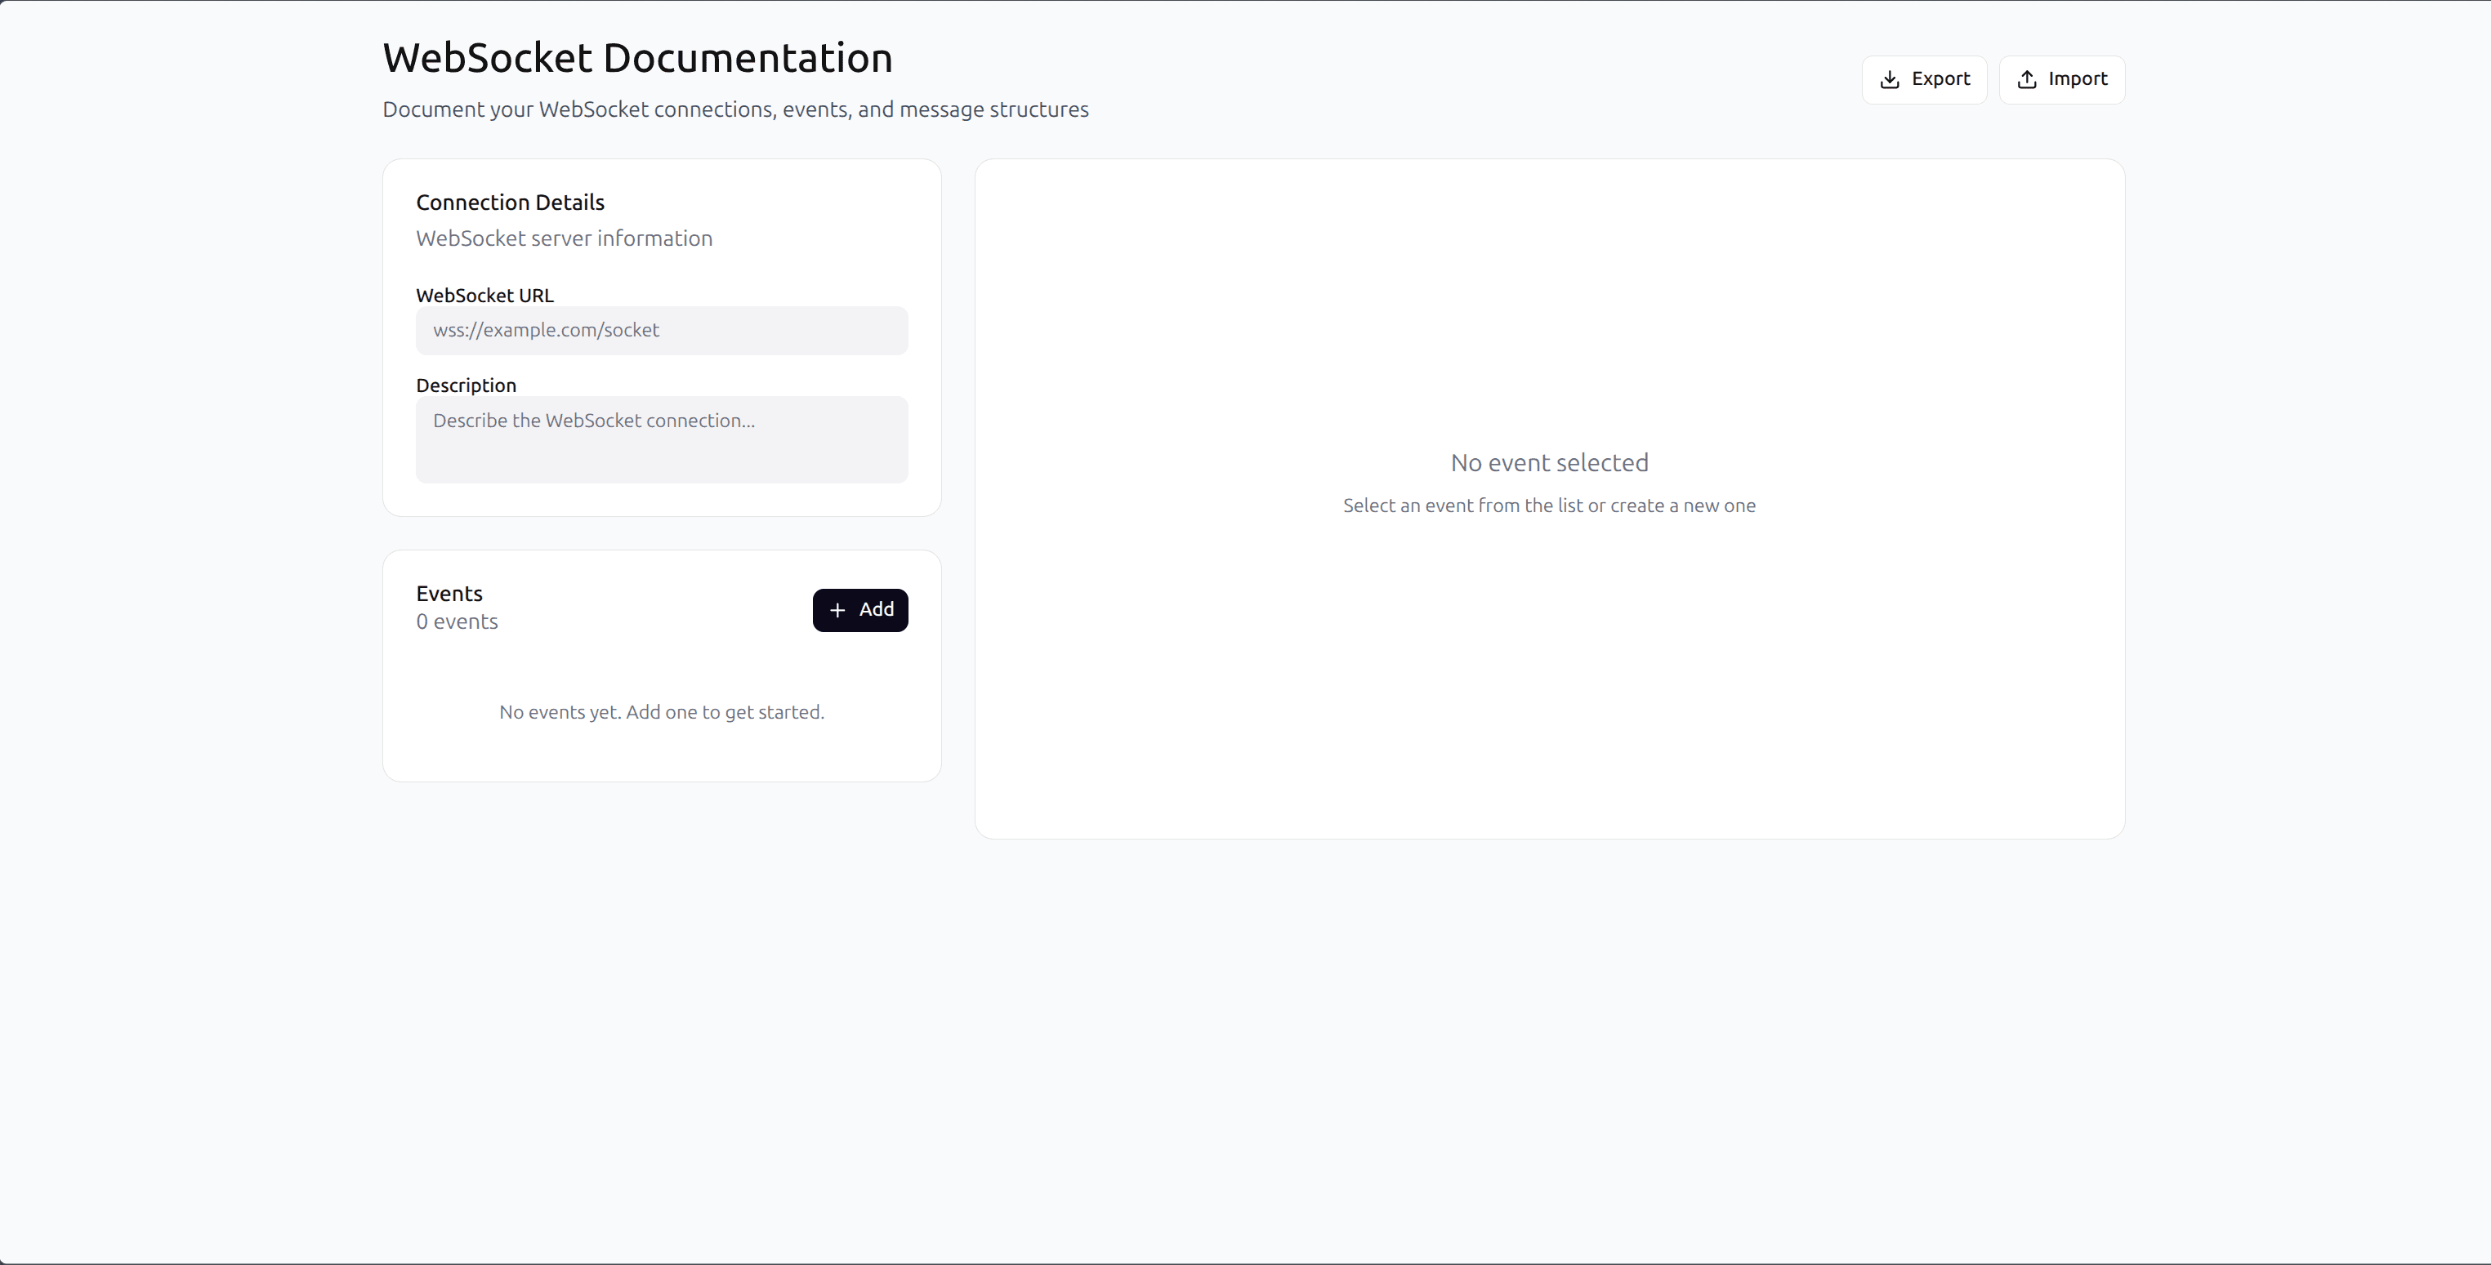Click the '0 events' count text
This screenshot has width=2491, height=1265.
pos(457,621)
